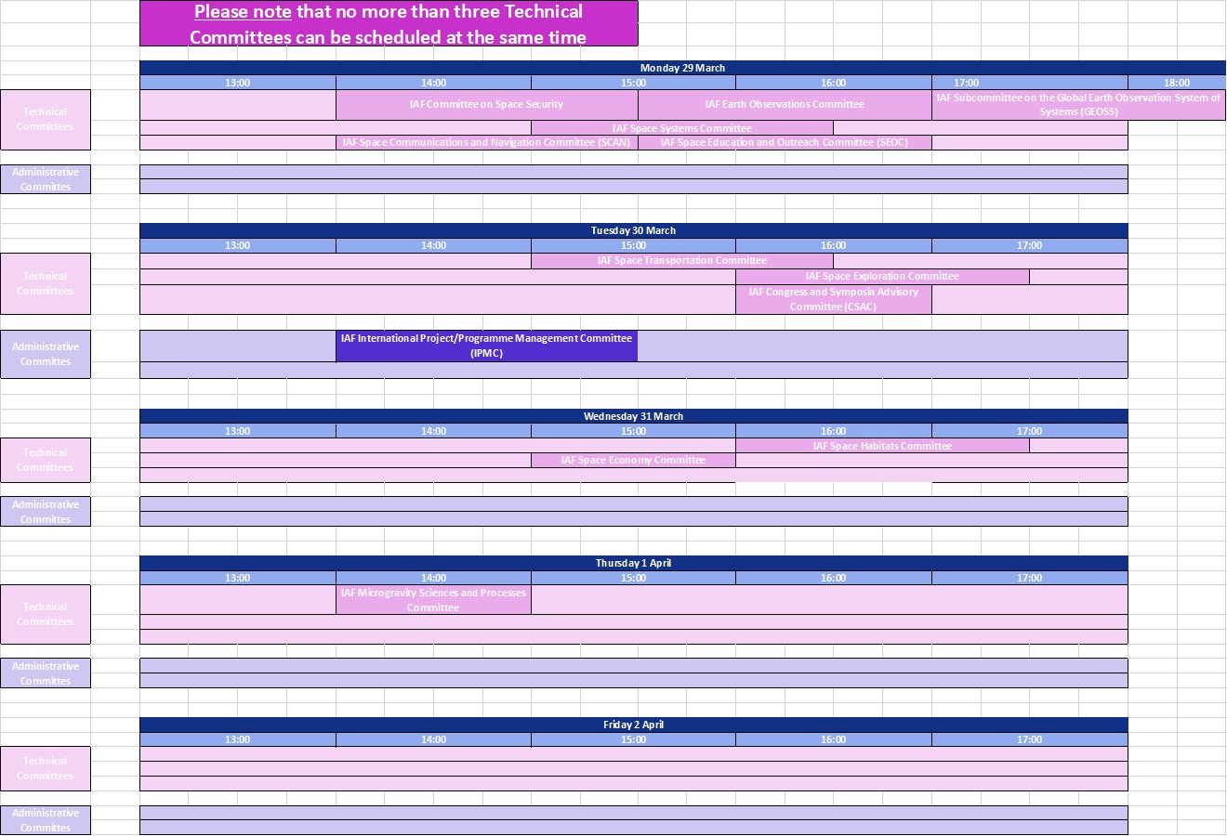Click Administrative Committees label for Tuesday 30 March
The width and height of the screenshot is (1227, 836).
46,354
